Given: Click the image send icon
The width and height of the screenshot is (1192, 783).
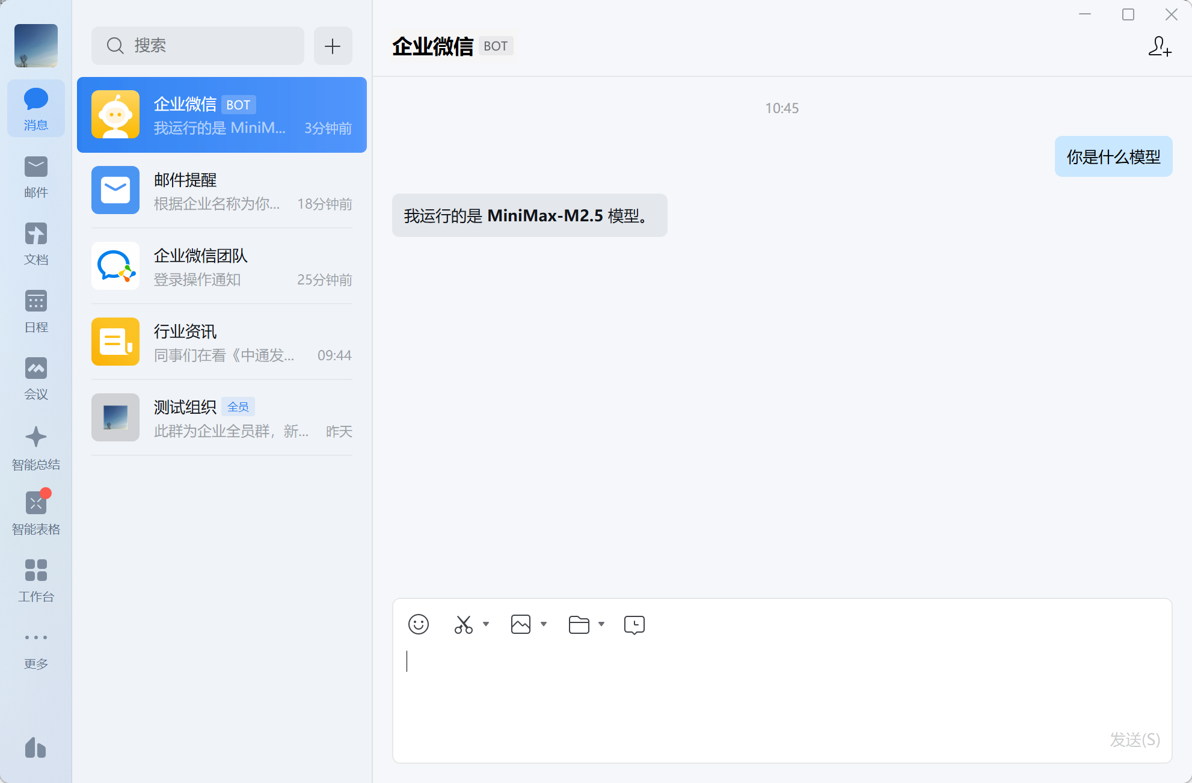Looking at the screenshot, I should tap(521, 624).
